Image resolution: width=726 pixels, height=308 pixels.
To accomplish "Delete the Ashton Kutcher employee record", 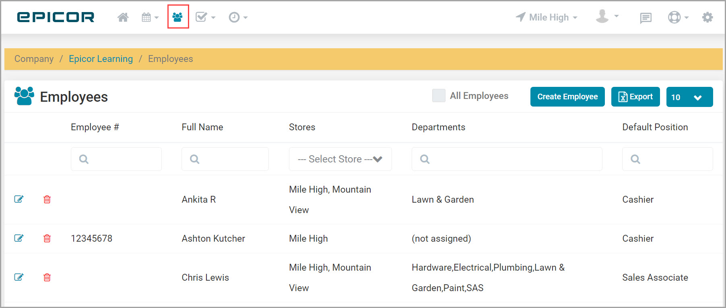I will (x=47, y=238).
